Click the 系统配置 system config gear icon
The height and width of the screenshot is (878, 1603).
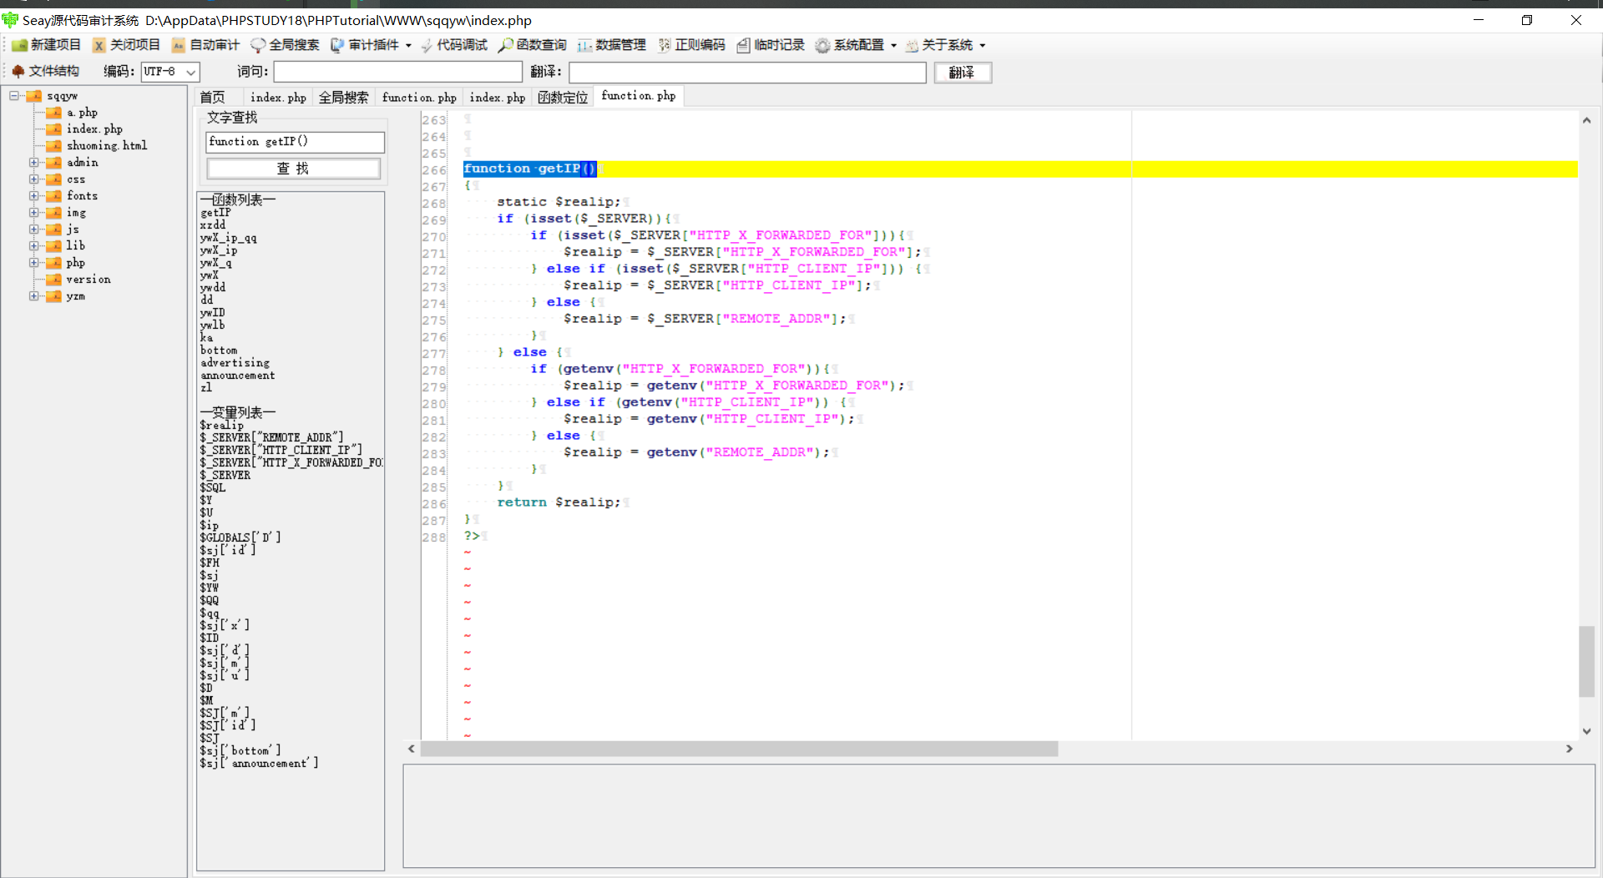[x=822, y=45]
